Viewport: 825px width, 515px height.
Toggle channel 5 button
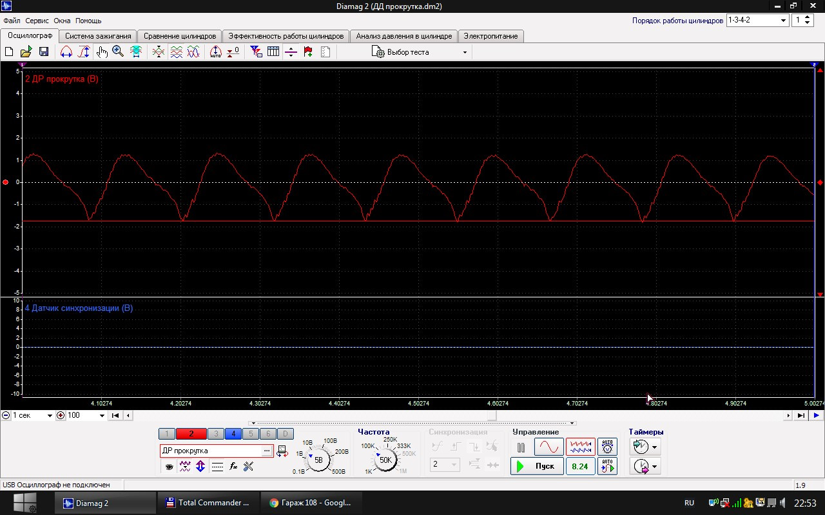tap(251, 434)
